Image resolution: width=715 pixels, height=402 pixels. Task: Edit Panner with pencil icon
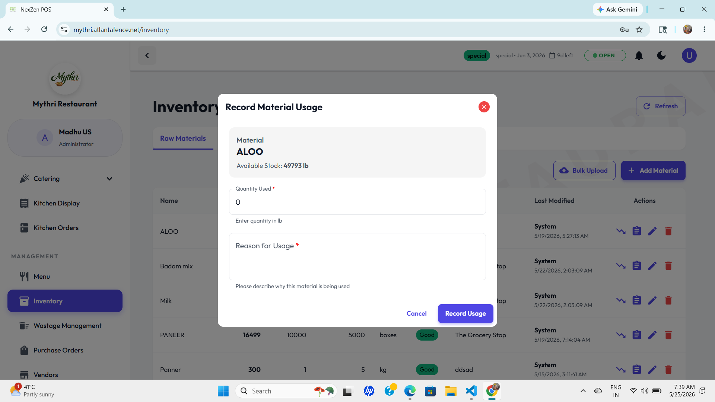coord(652,370)
